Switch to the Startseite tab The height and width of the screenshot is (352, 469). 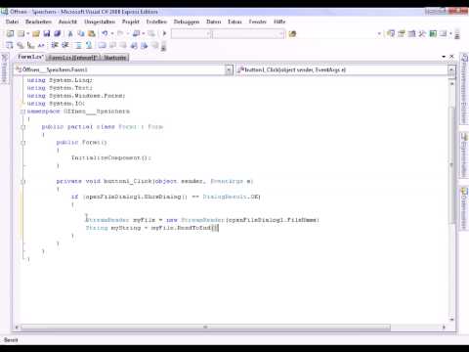coord(115,58)
